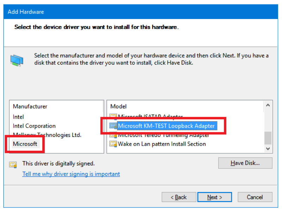
Task: Click the Microsoft ISATAP Adapter driver icon
Action: click(x=113, y=116)
